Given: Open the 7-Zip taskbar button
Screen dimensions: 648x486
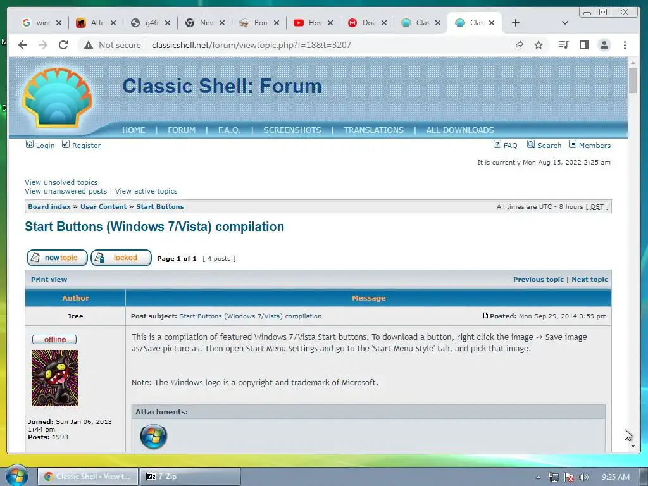Looking at the screenshot, I should [x=190, y=477].
